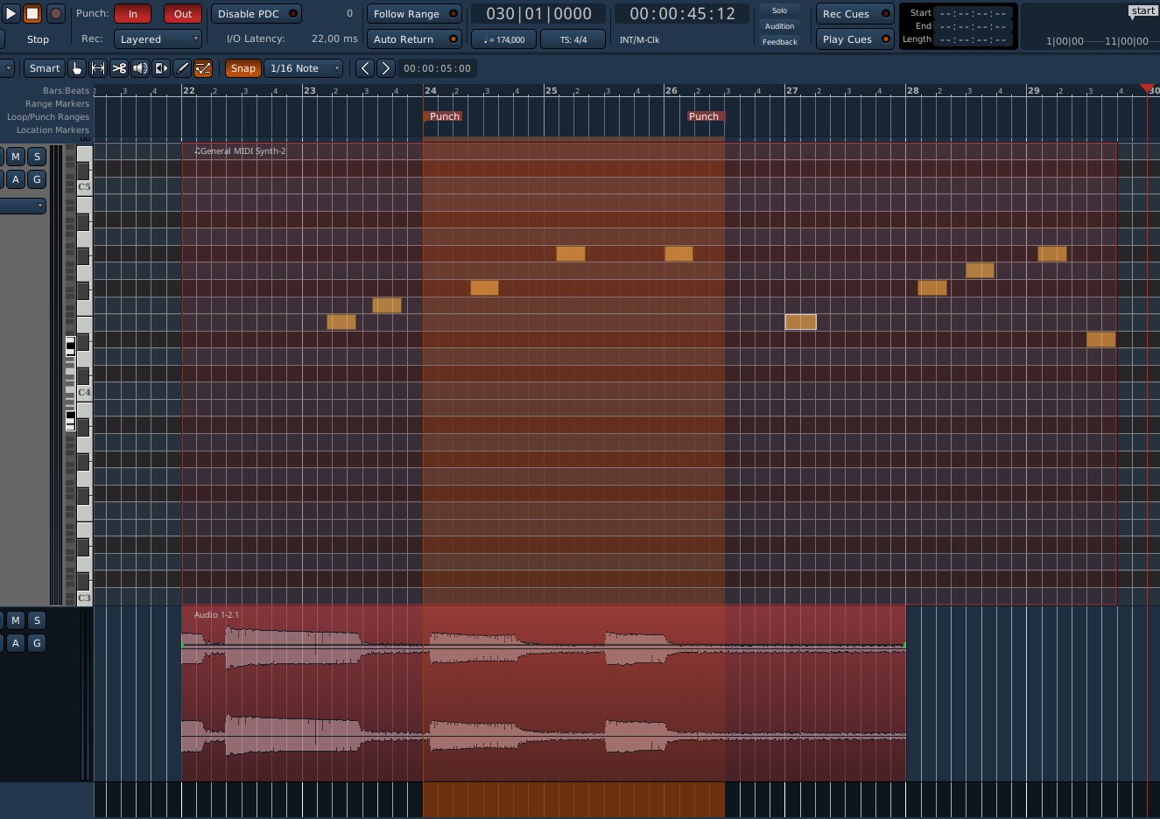Toggle Punch In button
Viewport: 1160px width, 819px height.
133,14
